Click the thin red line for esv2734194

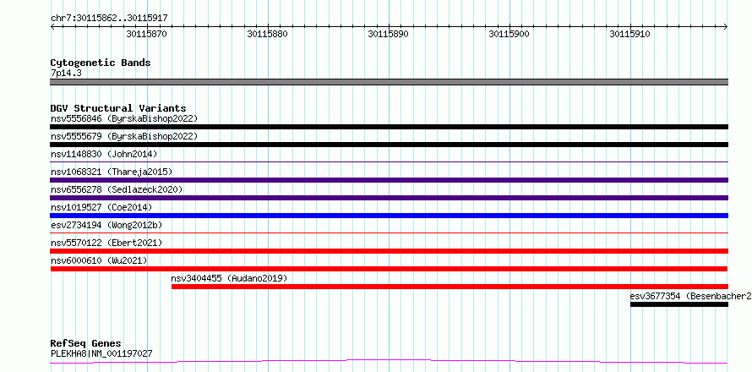pyautogui.click(x=389, y=233)
